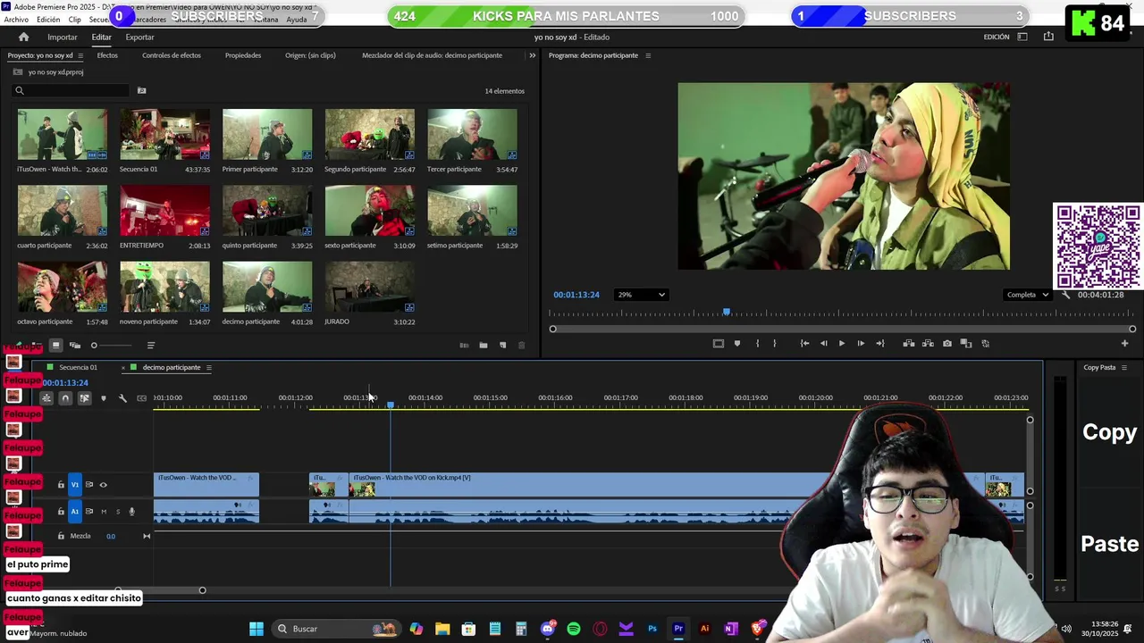The height and width of the screenshot is (643, 1144).
Task: Click the project panel trash icon
Action: [522, 345]
